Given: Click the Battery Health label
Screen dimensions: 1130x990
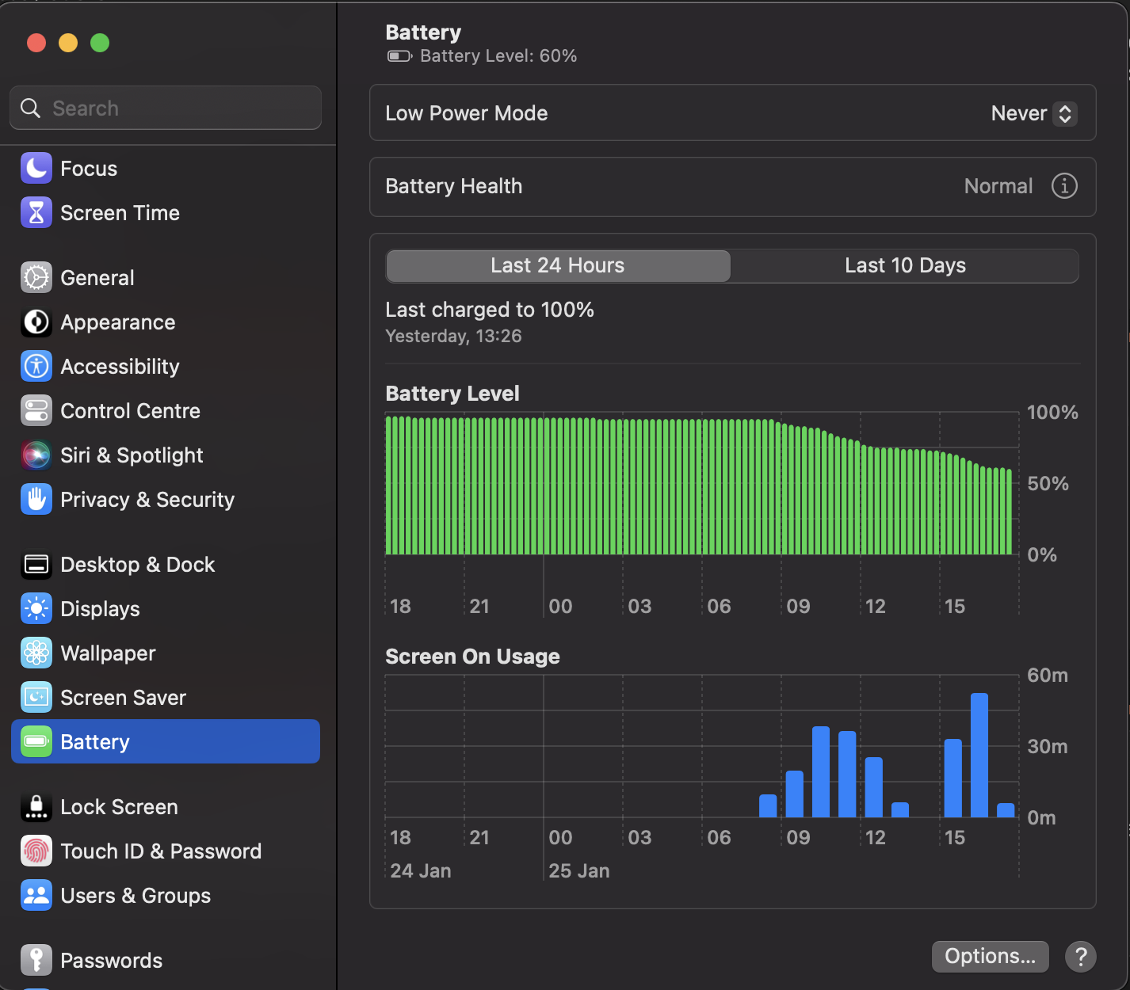Looking at the screenshot, I should coord(454,186).
